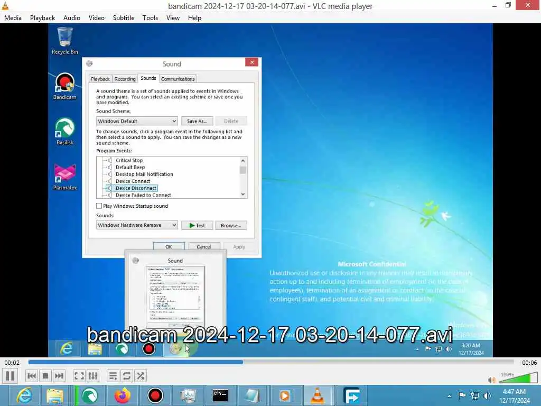Open Bandicam recorder from the bottom taskbar
This screenshot has width=541, height=406.
tap(155, 395)
